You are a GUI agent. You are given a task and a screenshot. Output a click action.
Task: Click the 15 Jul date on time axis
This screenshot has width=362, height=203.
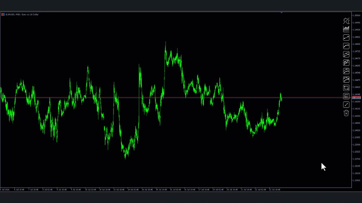(x=161, y=189)
